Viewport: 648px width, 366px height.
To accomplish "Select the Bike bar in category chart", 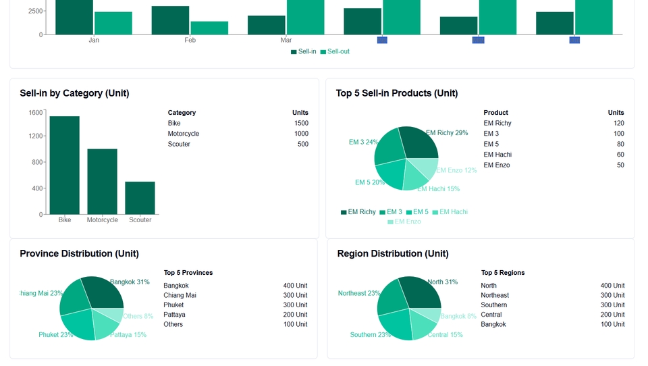I will coord(64,165).
